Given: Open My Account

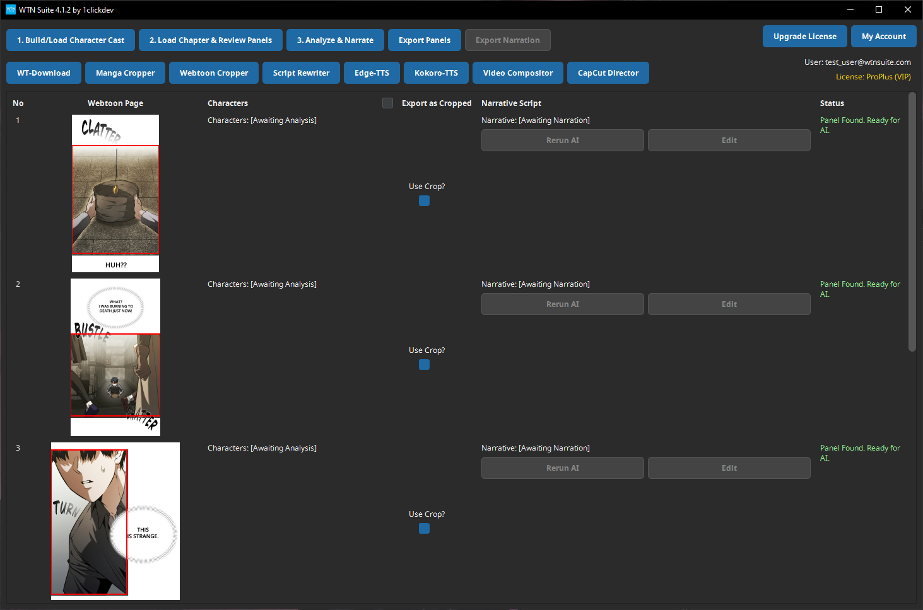Looking at the screenshot, I should pyautogui.click(x=883, y=36).
